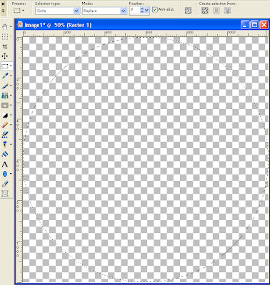The width and height of the screenshot is (270, 285).
Task: Expand the Clone Brush flyout arrow
Action: point(11,95)
